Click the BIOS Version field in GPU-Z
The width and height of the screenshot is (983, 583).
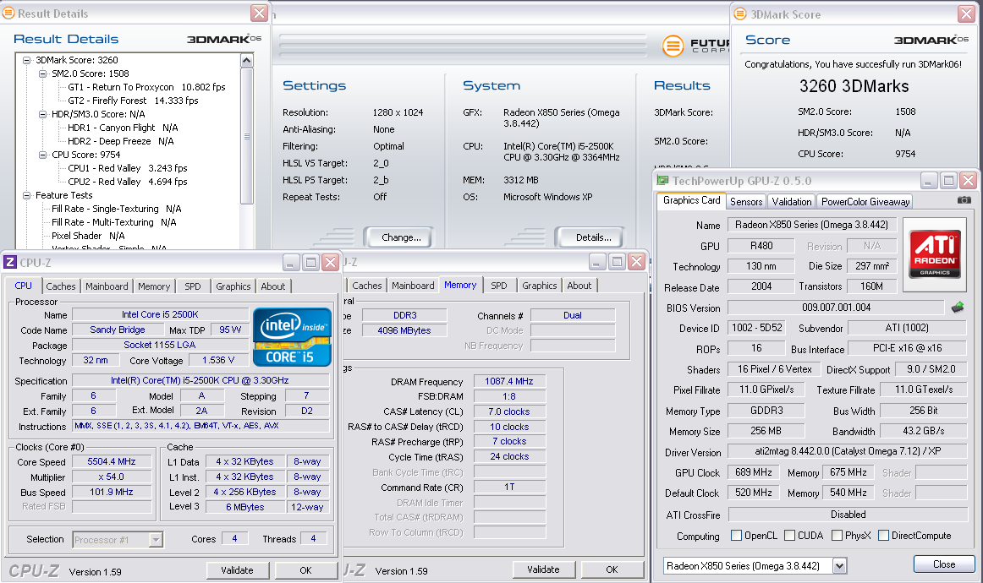[x=837, y=308]
